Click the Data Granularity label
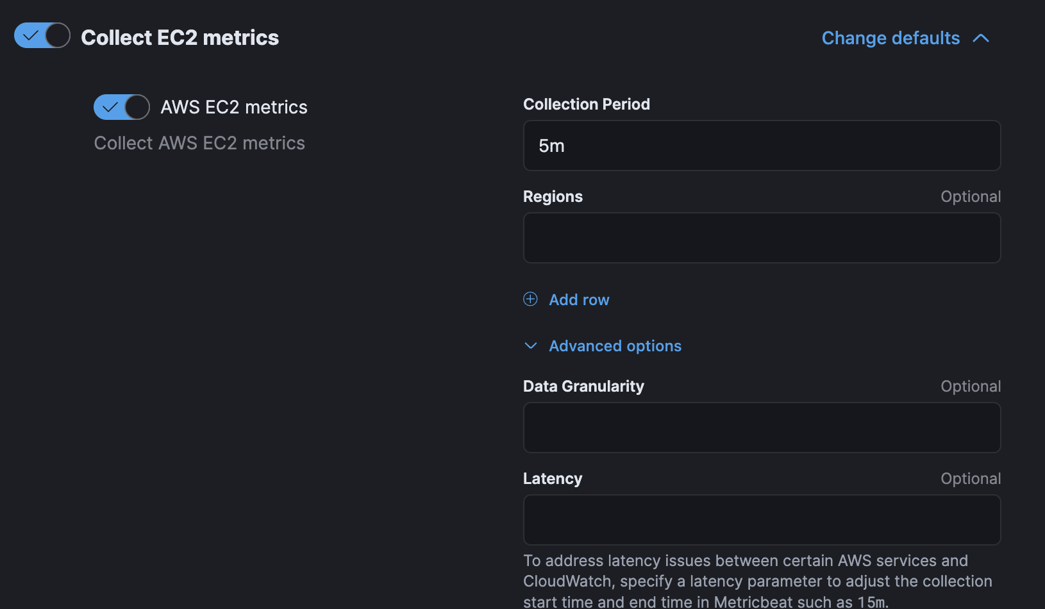This screenshot has height=609, width=1045. 583,387
